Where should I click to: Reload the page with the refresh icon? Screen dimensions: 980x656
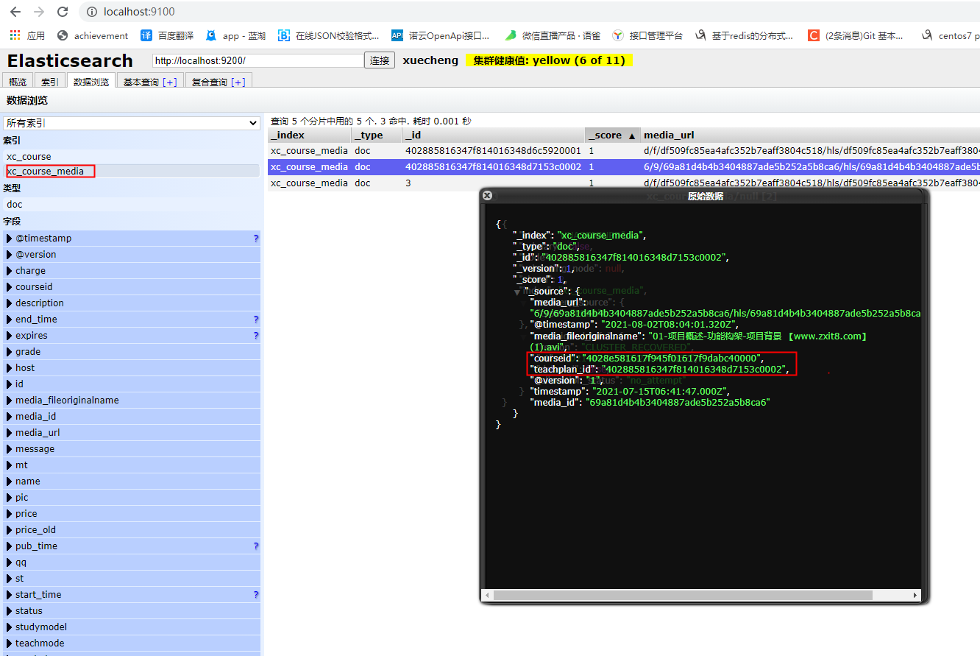click(x=63, y=12)
